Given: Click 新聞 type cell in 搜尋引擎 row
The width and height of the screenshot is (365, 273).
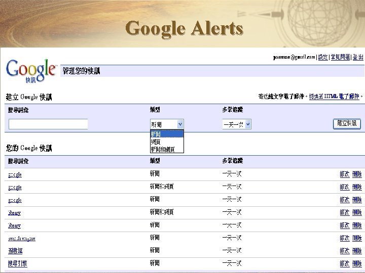Looking at the screenshot, I should (x=155, y=263).
